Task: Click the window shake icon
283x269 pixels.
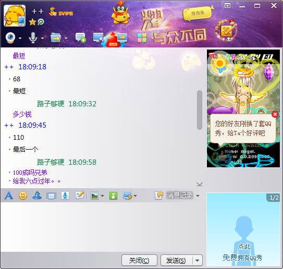Action: pos(52,195)
